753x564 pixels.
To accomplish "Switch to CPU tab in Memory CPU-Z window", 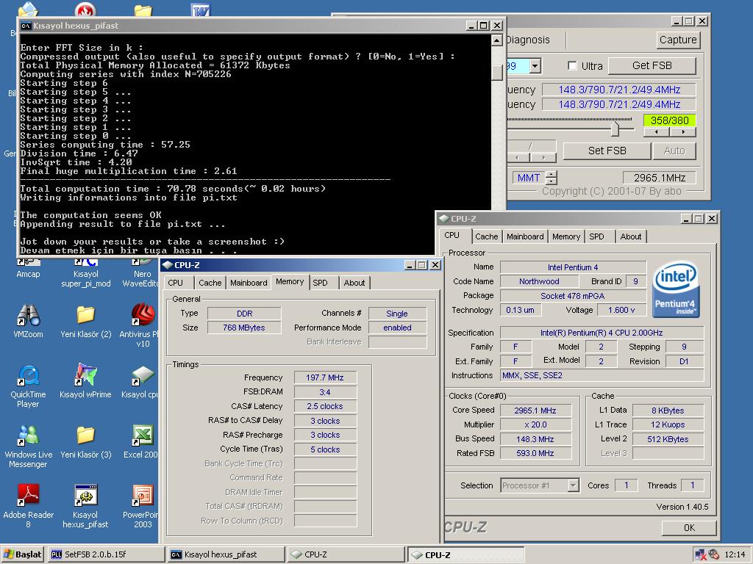I will tap(175, 283).
